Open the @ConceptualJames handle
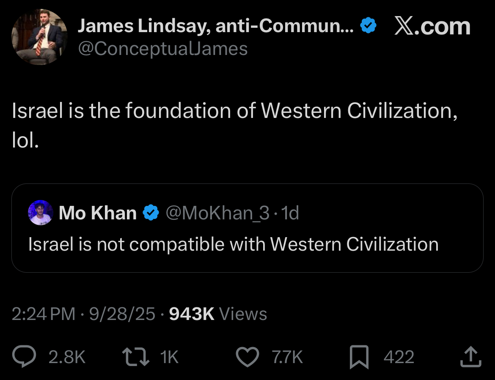The height and width of the screenshot is (380, 495). (x=162, y=49)
